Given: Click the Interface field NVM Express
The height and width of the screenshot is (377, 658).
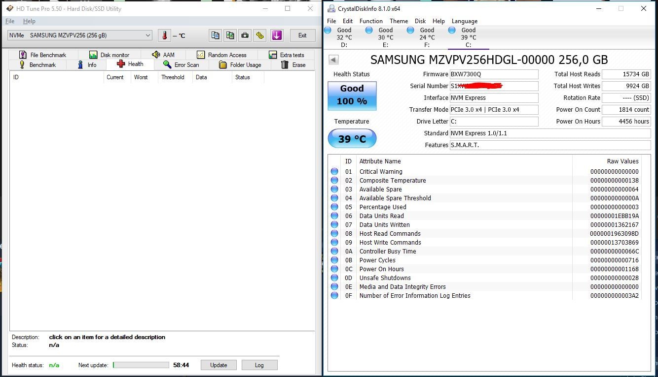Looking at the screenshot, I should point(494,98).
